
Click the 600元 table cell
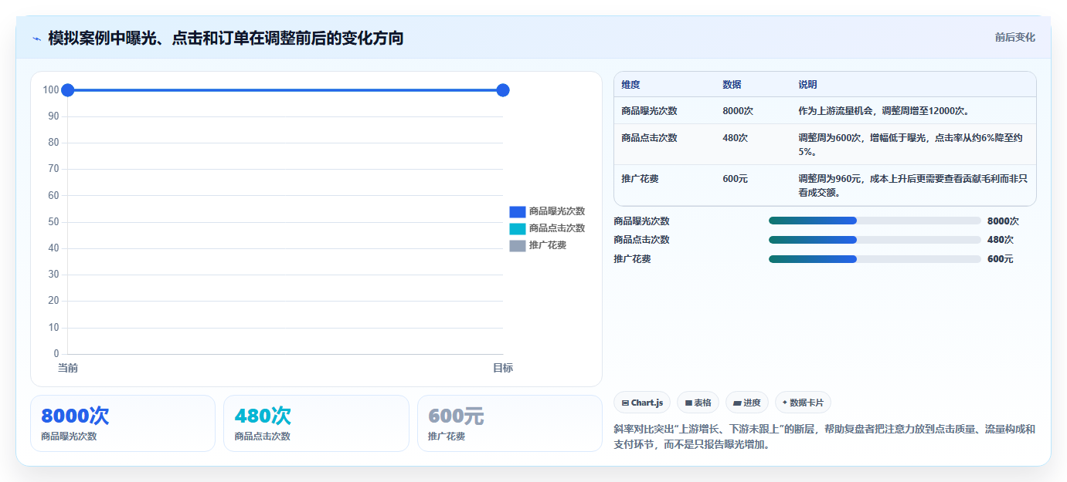[x=736, y=179]
